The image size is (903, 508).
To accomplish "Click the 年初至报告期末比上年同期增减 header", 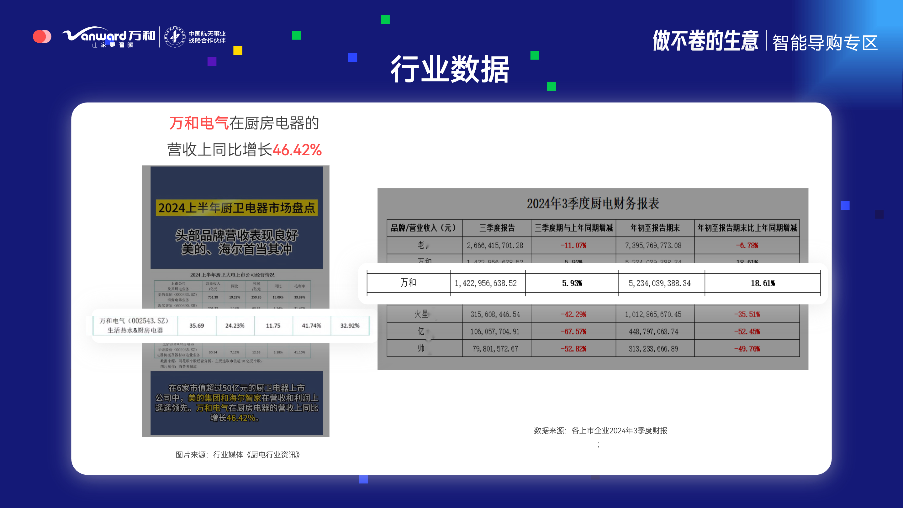I will (747, 228).
